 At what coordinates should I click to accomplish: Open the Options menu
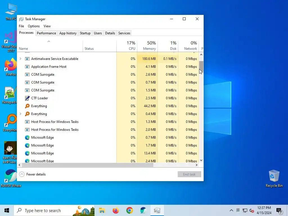point(34,26)
